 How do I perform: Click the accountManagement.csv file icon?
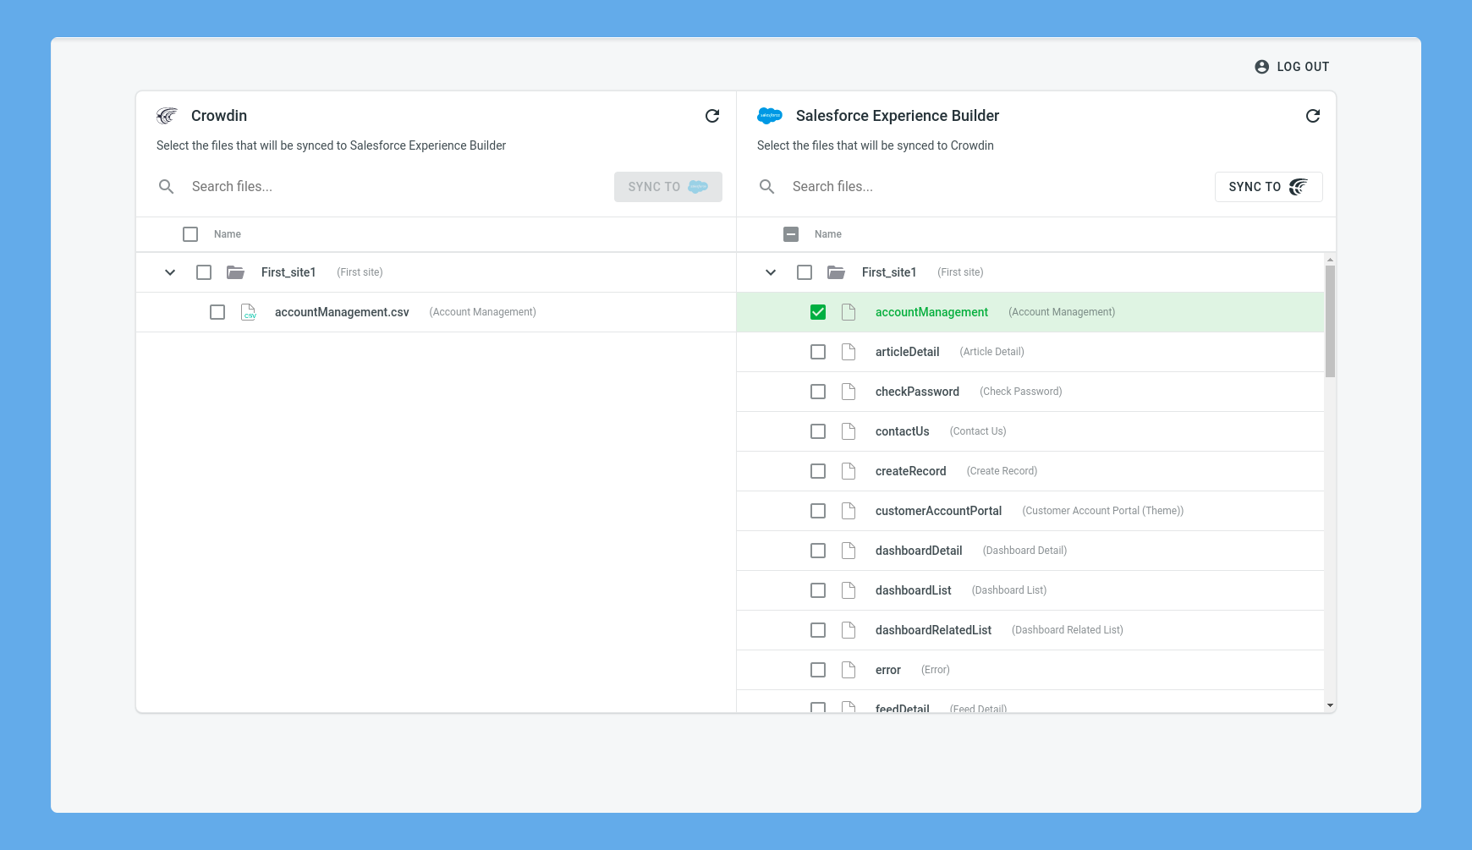pyautogui.click(x=249, y=312)
